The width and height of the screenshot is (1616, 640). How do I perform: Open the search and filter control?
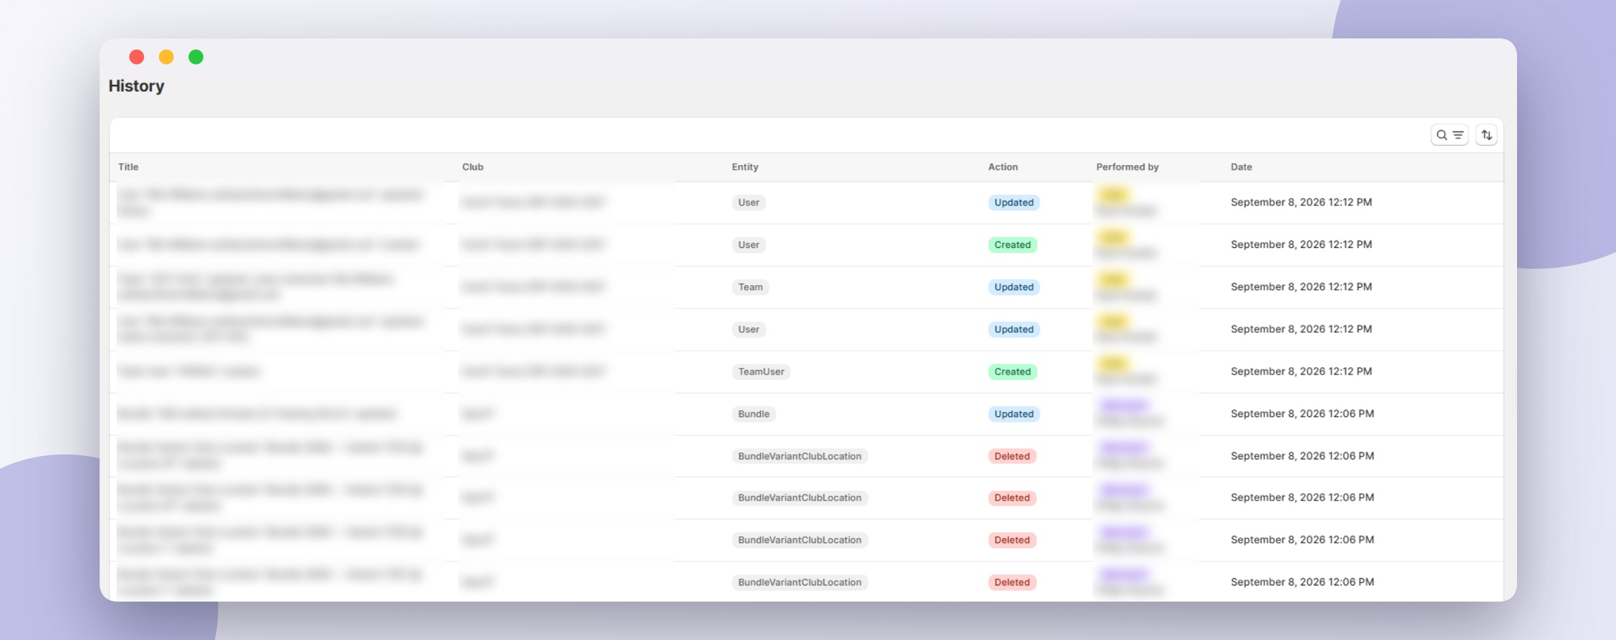pyautogui.click(x=1449, y=135)
